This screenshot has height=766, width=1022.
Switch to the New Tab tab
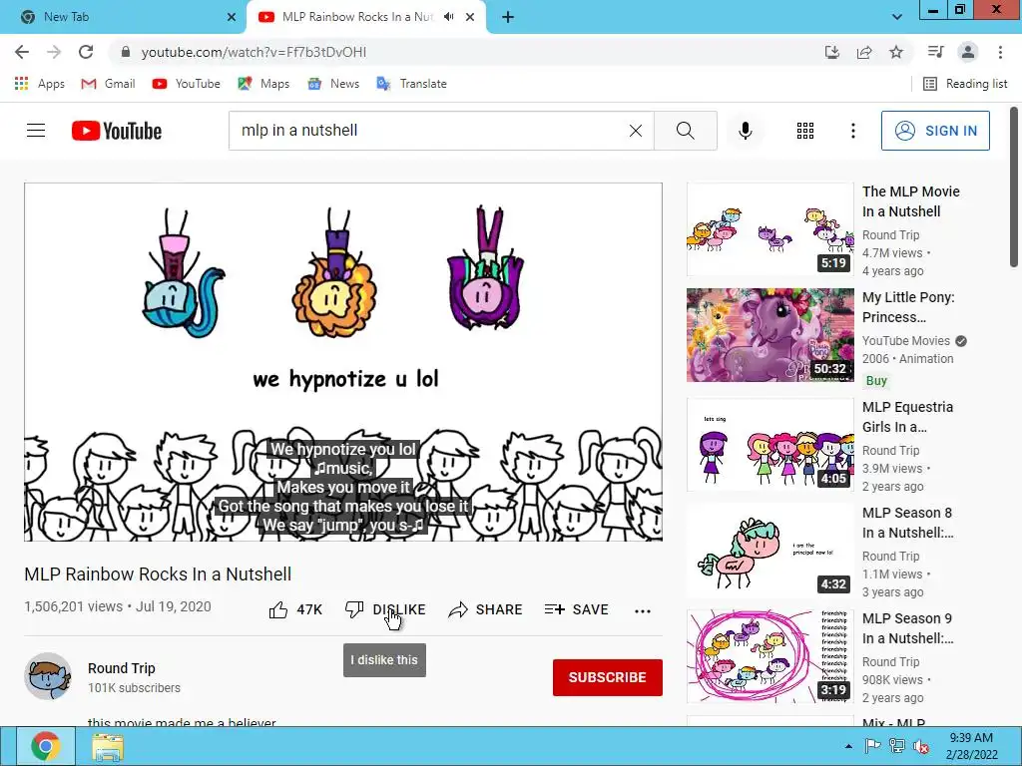pos(123,17)
